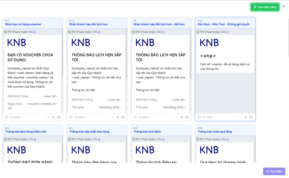This screenshot has width=289, height=178.
Task: Click 450 ₫ fee in card #118
Action: pyautogui.click(x=225, y=32)
